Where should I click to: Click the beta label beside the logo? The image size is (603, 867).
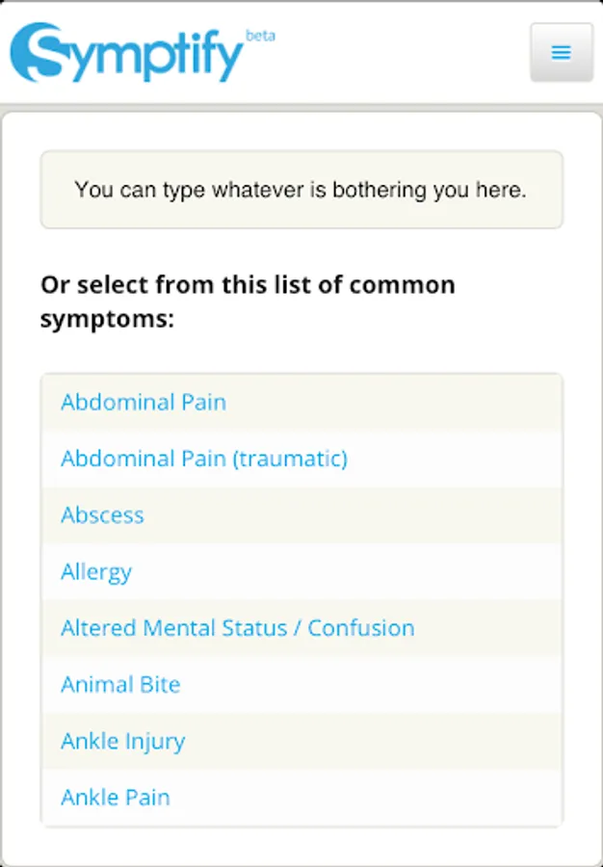[x=260, y=36]
